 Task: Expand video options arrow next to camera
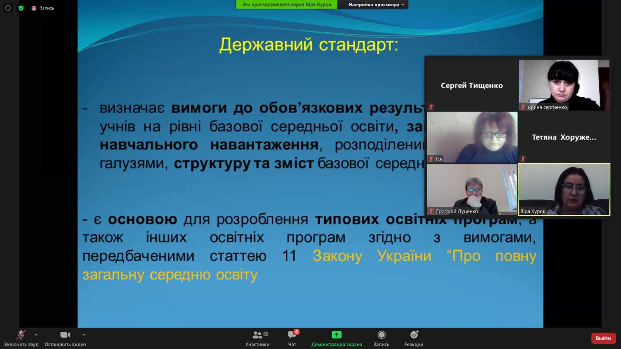pos(84,335)
